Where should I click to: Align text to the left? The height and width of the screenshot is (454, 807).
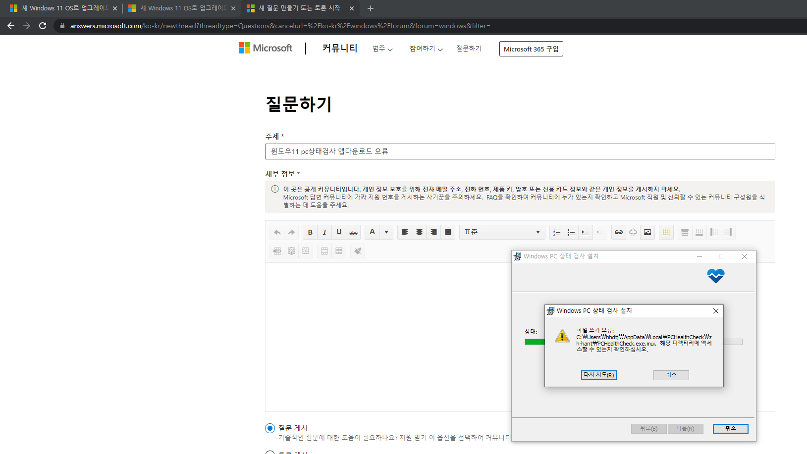coord(405,232)
